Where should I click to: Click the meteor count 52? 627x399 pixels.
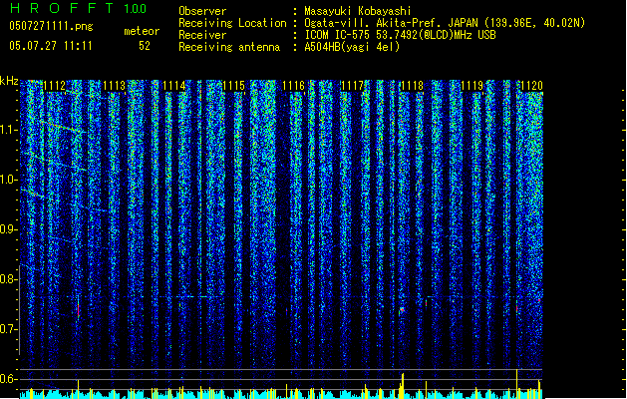point(145,46)
